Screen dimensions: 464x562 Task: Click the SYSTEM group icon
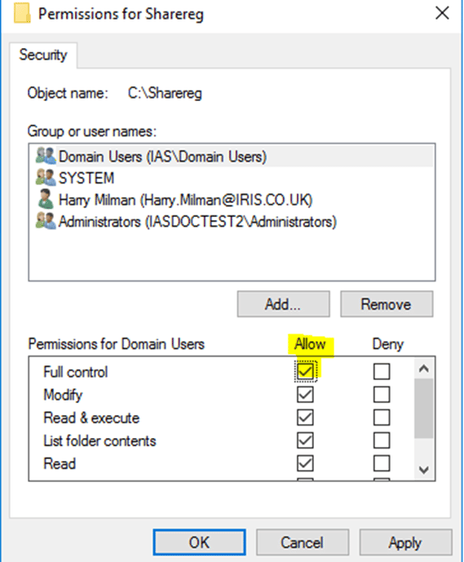46,178
